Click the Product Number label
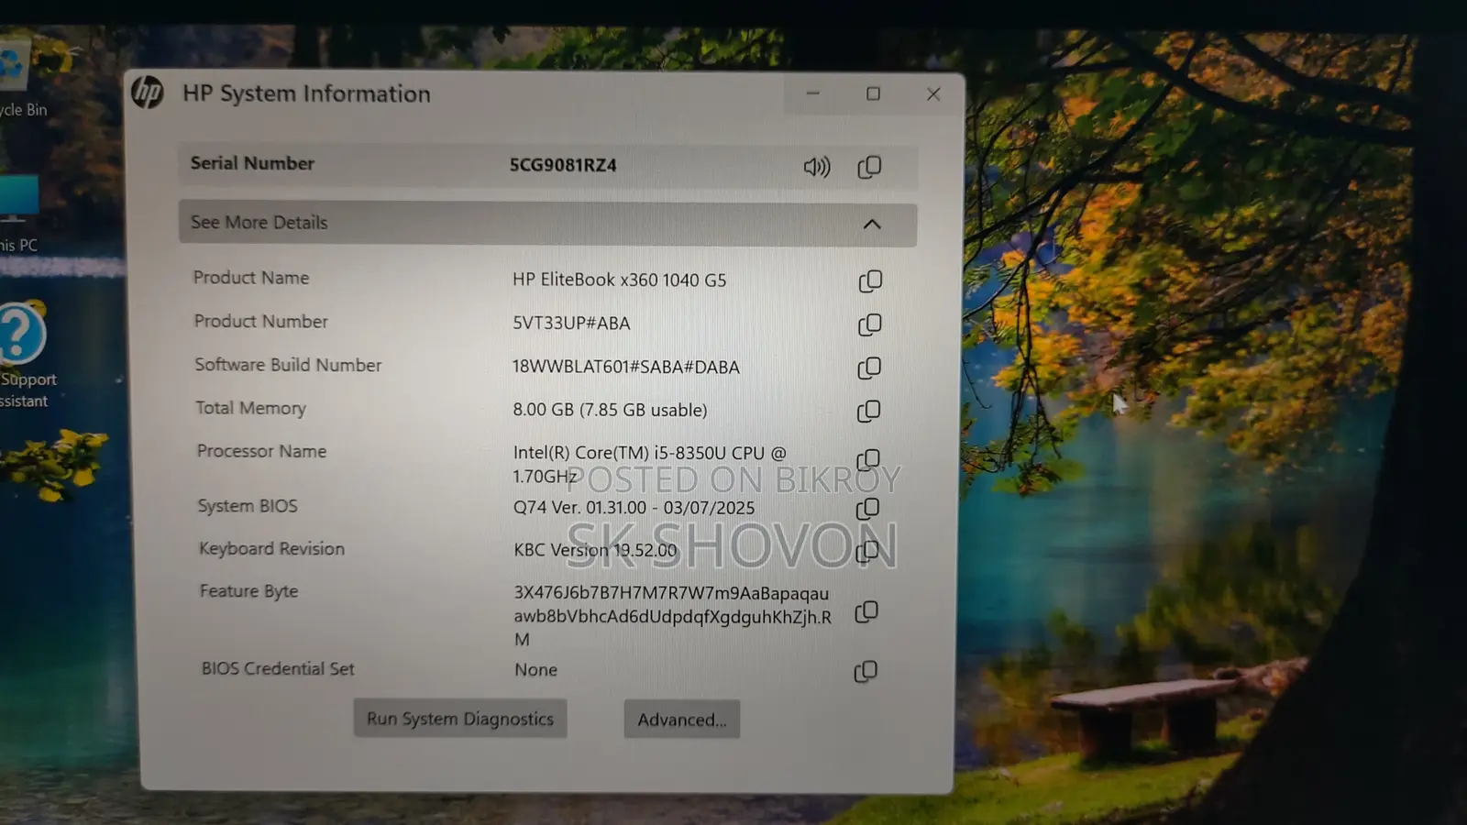Image resolution: width=1467 pixels, height=825 pixels. pyautogui.click(x=260, y=322)
